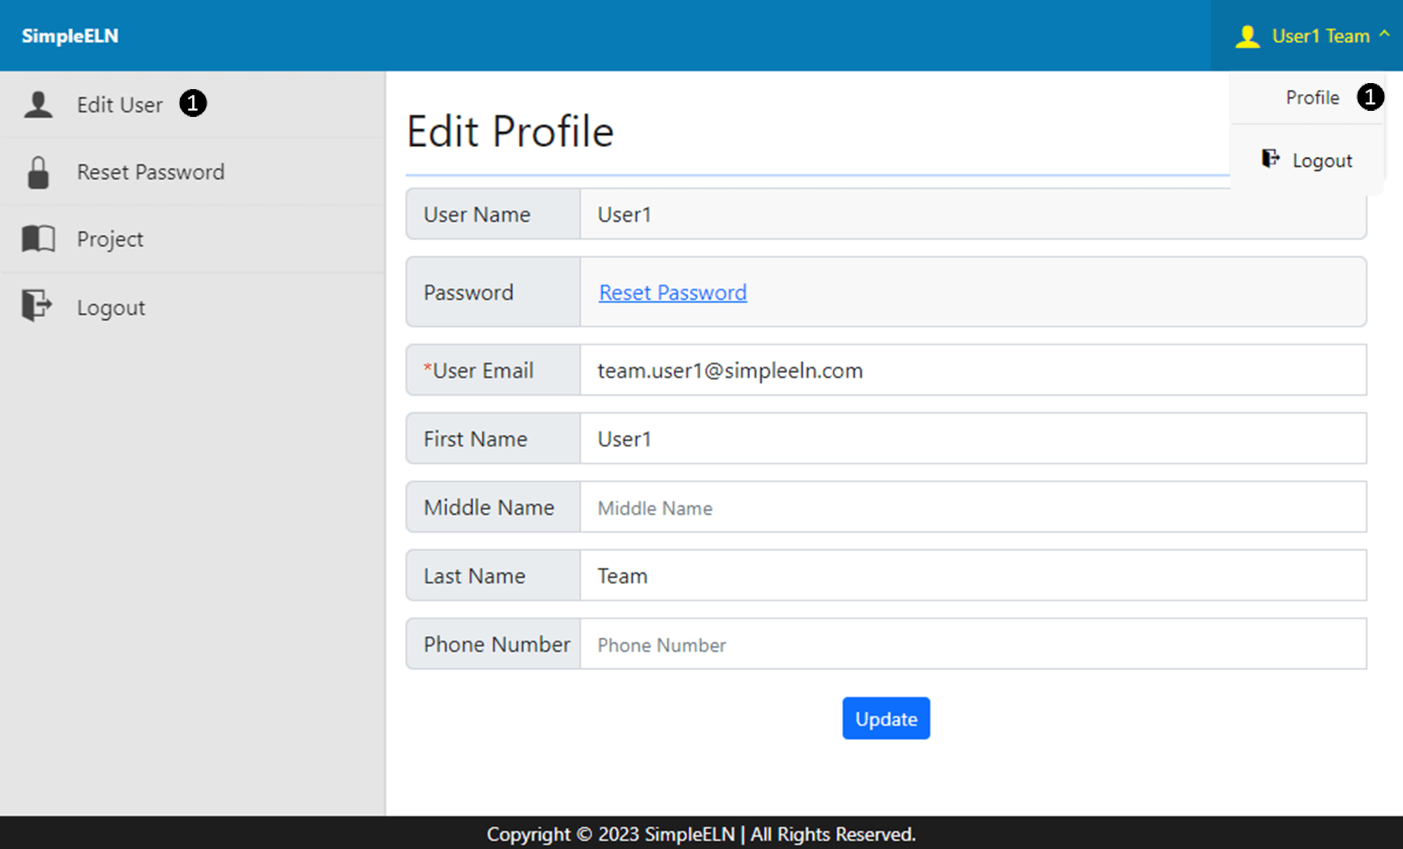1403x849 pixels.
Task: Click the Edit User person icon
Action: pyautogui.click(x=38, y=105)
